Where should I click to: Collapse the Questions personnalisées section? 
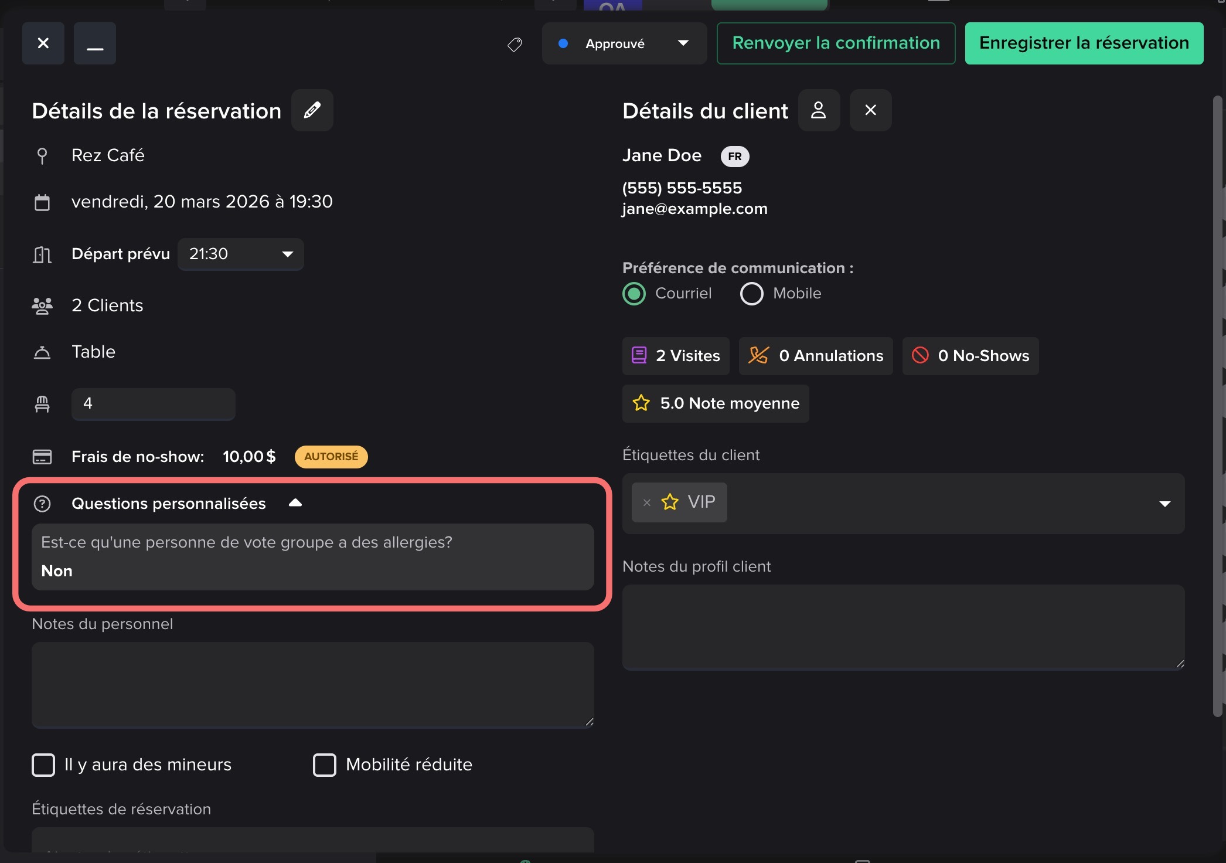coord(295,503)
